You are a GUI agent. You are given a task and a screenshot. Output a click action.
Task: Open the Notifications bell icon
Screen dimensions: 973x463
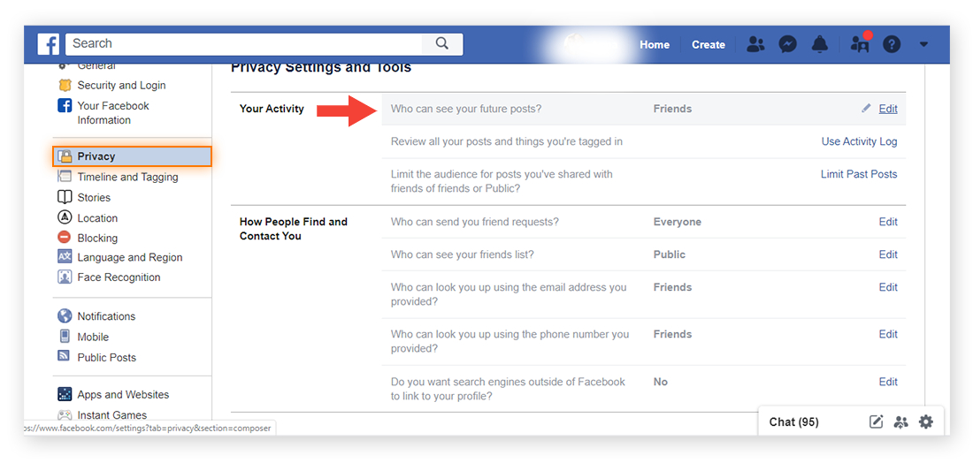click(x=820, y=44)
